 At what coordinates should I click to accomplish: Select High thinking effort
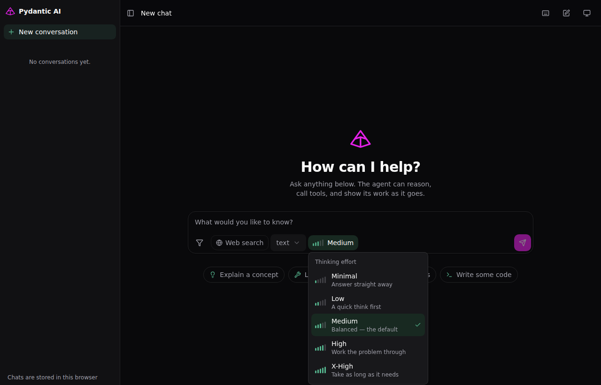(x=368, y=347)
